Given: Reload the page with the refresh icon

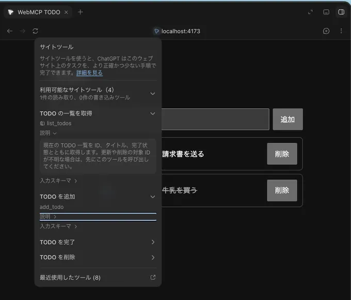Looking at the screenshot, I should click(x=36, y=31).
